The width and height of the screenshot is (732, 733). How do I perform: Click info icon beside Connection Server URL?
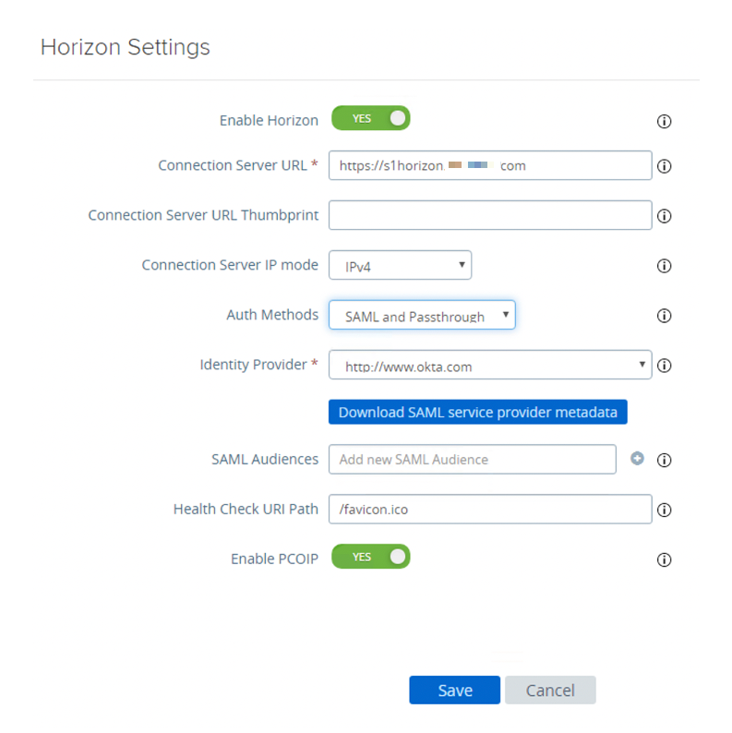point(663,167)
